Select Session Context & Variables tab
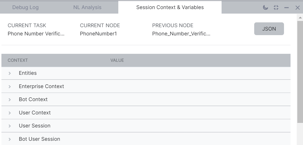Screen dimensions: 303x145 (x=170, y=7)
